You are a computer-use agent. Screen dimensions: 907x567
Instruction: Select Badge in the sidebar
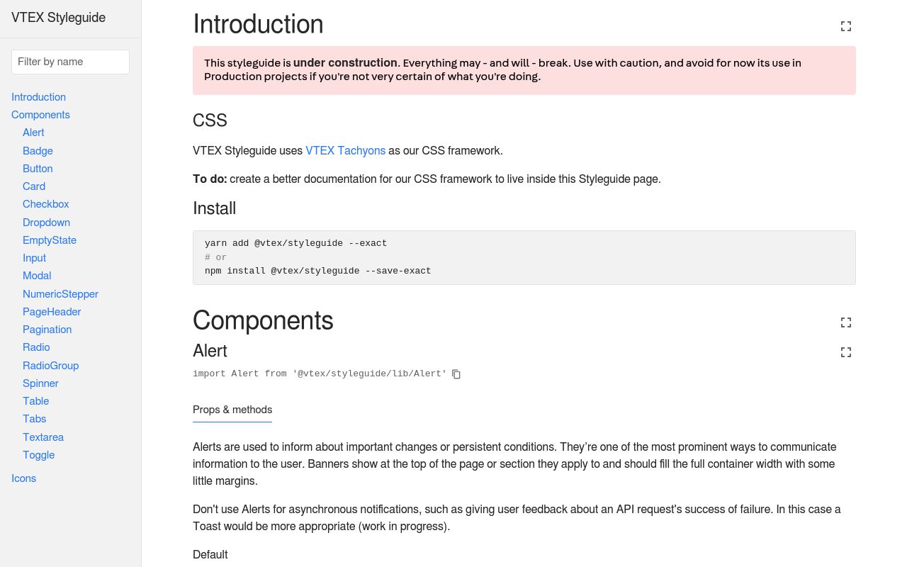(x=38, y=150)
